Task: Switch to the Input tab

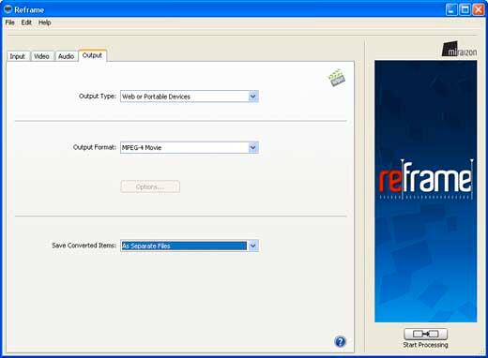Action: [x=18, y=56]
